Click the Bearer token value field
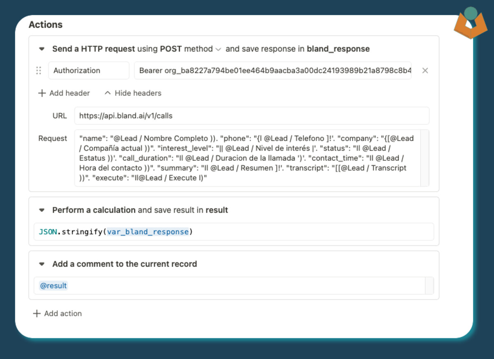 (273, 71)
